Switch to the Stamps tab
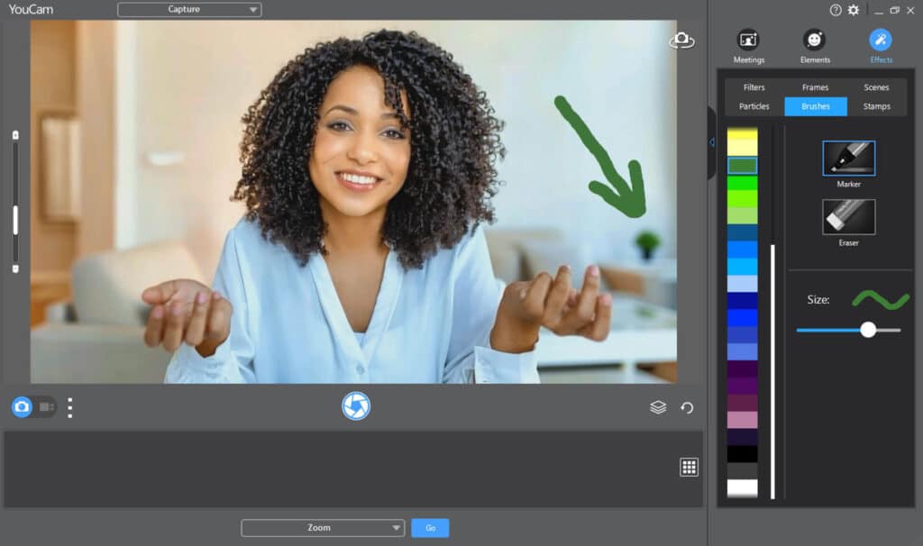 pos(876,106)
